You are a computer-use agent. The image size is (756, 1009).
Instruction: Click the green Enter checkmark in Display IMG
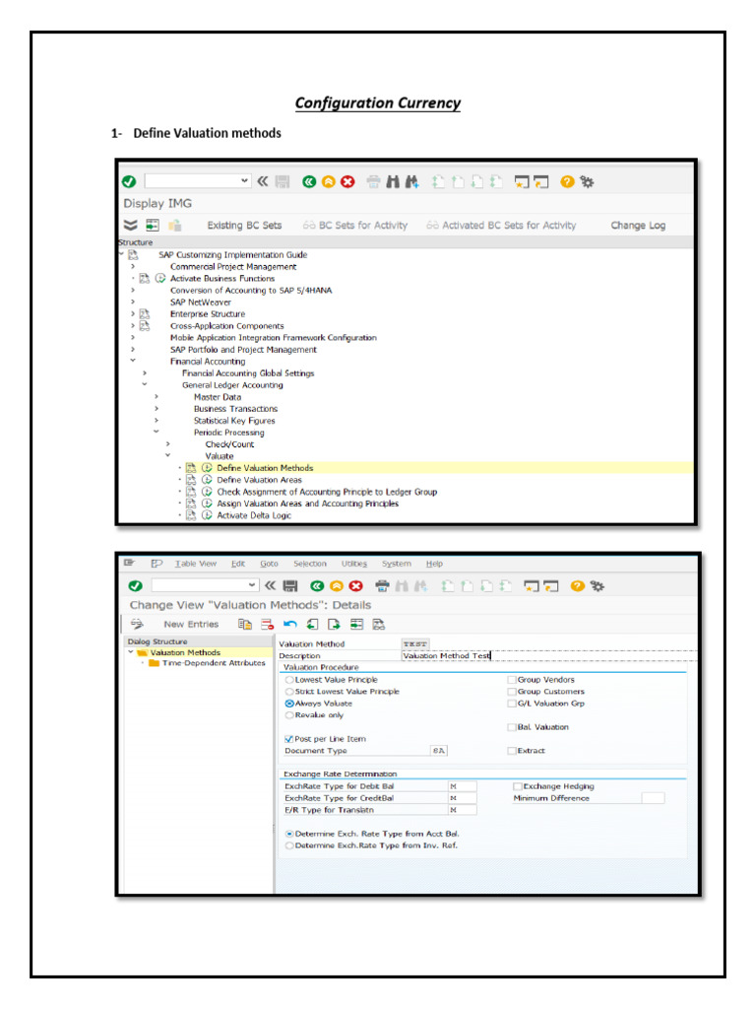(129, 182)
